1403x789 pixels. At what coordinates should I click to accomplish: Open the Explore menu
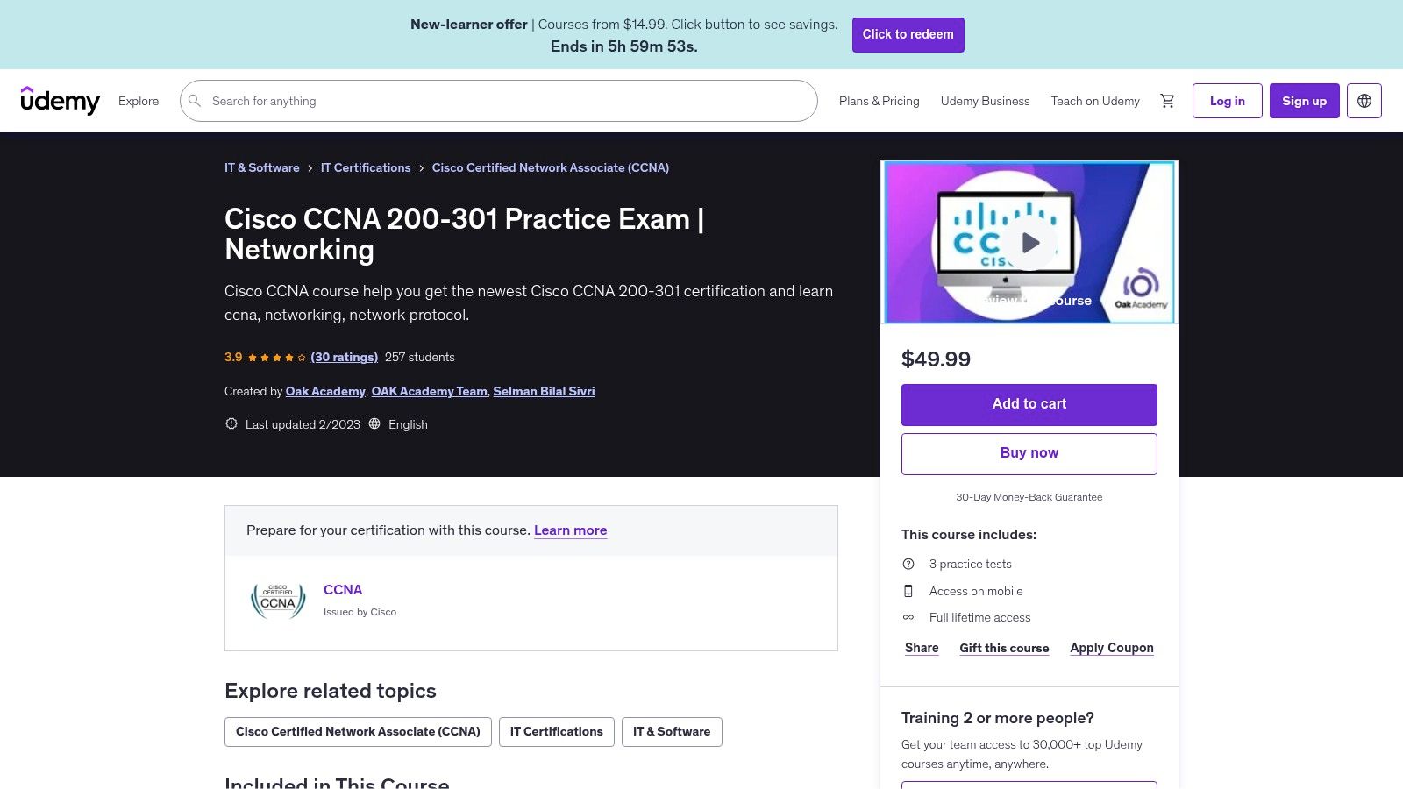click(x=138, y=101)
